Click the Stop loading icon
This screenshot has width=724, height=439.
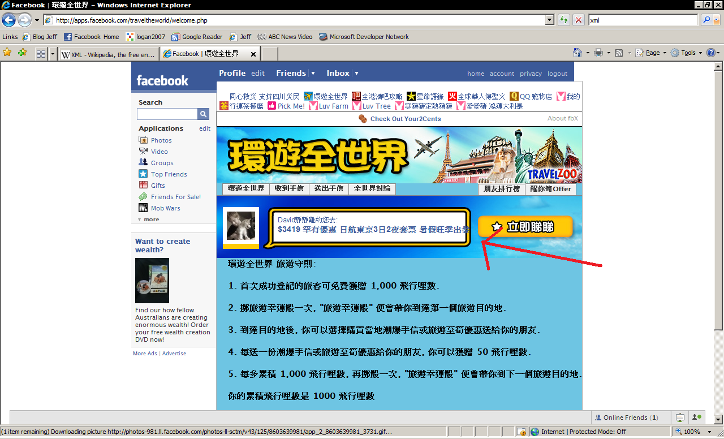click(x=579, y=20)
